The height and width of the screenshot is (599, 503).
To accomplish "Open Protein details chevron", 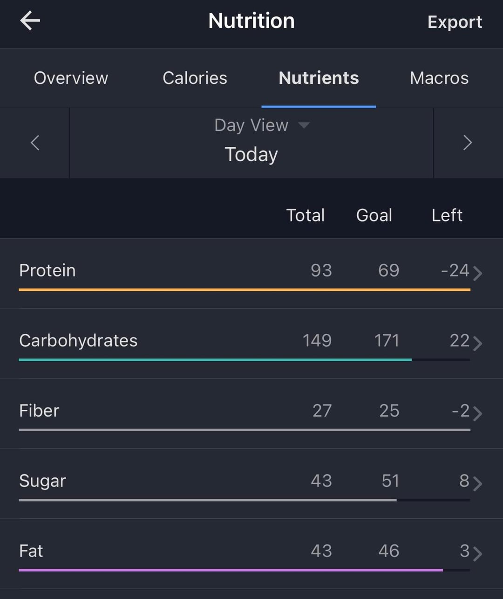I will pyautogui.click(x=477, y=273).
